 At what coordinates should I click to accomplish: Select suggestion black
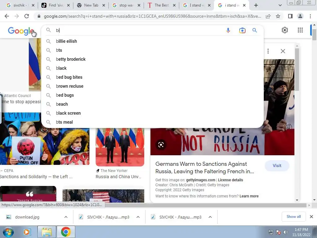[152, 68]
